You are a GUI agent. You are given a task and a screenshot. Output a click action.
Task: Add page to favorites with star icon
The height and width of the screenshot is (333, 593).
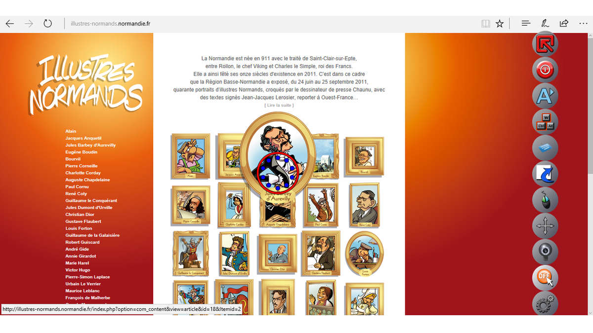coord(500,23)
